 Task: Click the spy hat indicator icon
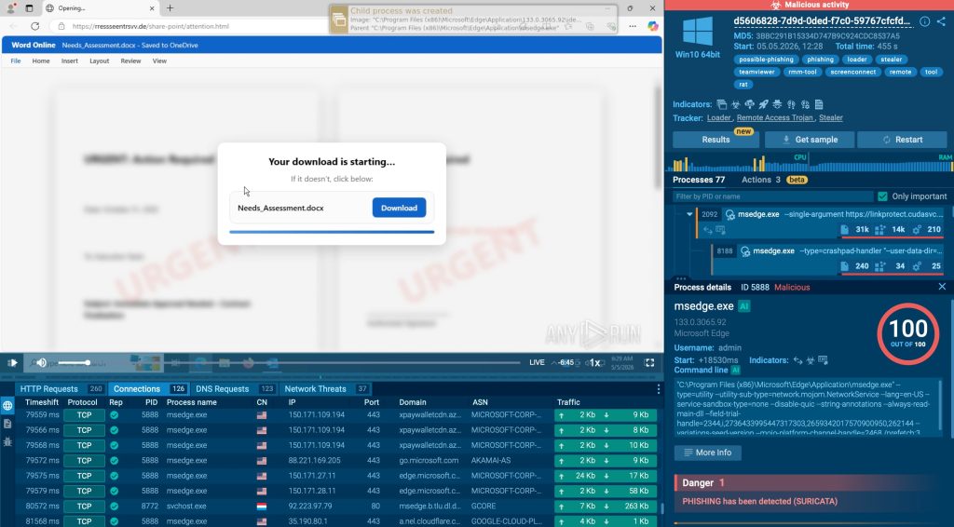(777, 104)
